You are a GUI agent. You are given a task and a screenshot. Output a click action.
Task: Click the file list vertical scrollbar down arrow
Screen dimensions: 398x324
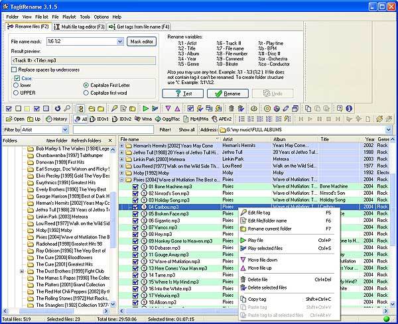coord(393,303)
